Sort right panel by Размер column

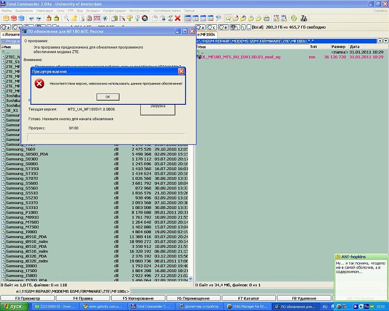(339, 47)
